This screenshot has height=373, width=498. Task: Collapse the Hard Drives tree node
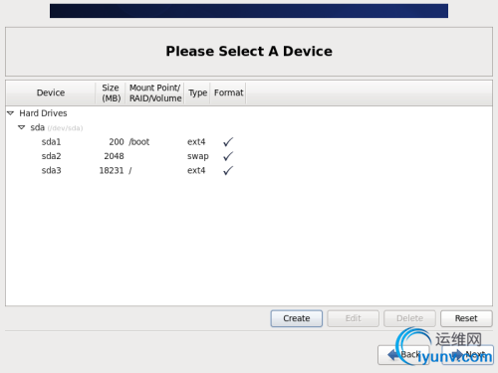(x=11, y=113)
